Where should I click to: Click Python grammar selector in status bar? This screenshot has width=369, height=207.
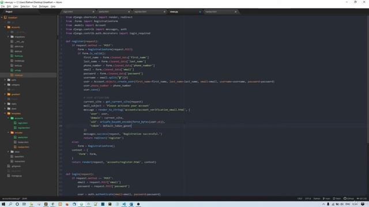tap(317, 198)
